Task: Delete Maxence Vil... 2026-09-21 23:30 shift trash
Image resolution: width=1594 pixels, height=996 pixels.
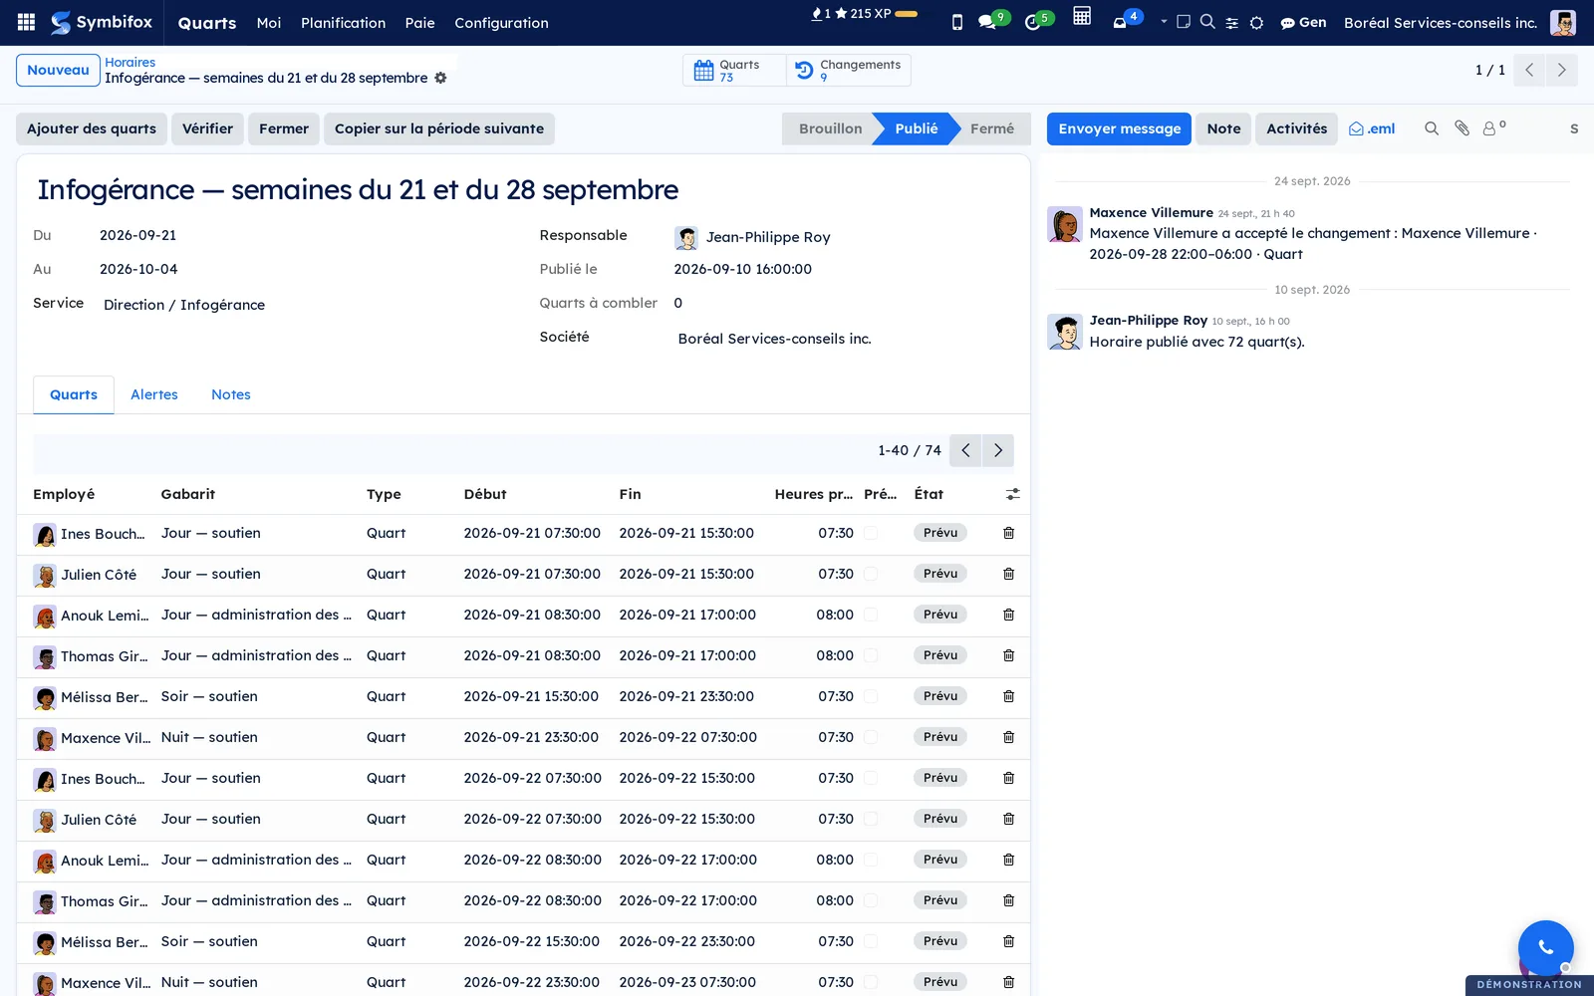Action: point(1008,737)
